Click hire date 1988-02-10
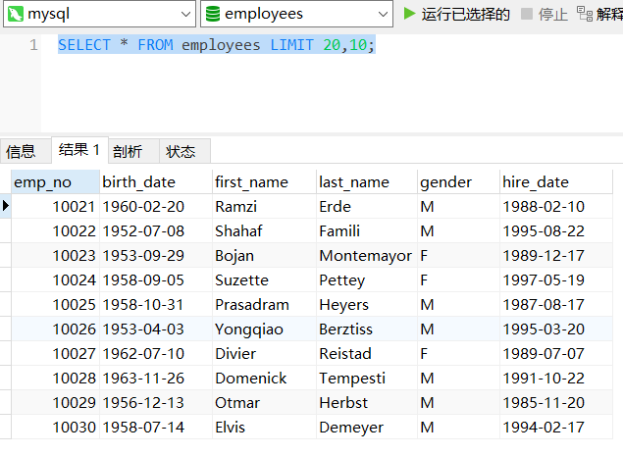The image size is (623, 456). coord(544,207)
